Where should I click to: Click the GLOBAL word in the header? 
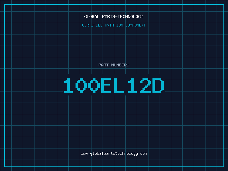coord(91,17)
